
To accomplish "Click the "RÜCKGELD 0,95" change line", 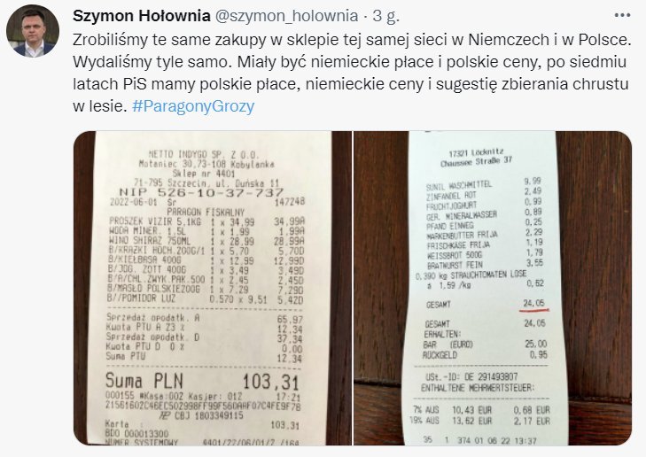I will pos(480,355).
